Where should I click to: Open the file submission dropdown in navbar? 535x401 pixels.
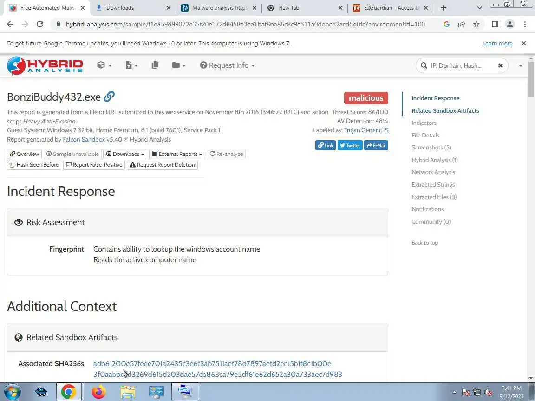(x=131, y=65)
